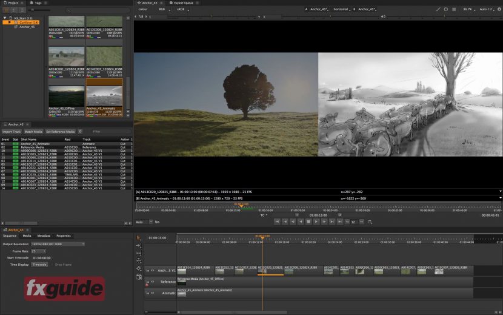Pause viewer updates
The image size is (503, 315).
pos(454,9)
